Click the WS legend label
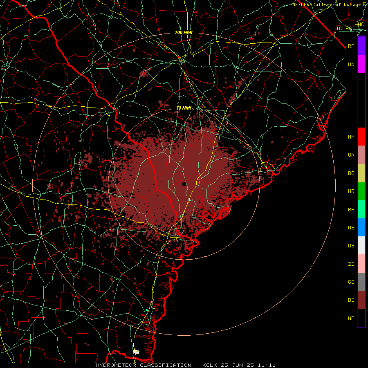This screenshot has height=368, width=368. coord(351,228)
